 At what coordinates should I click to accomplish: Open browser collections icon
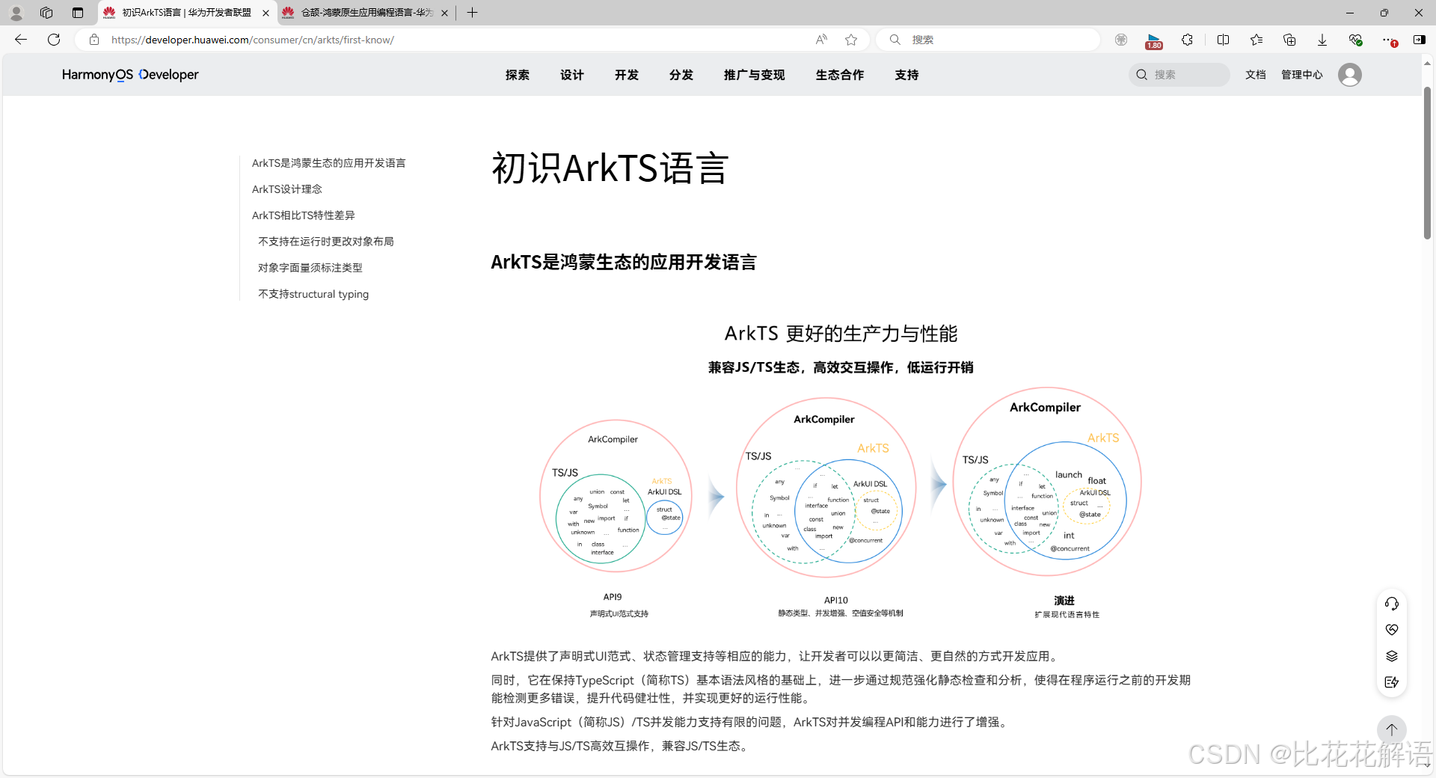1289,40
